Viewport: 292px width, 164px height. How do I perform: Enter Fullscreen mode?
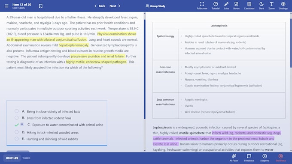(x=202, y=6)
